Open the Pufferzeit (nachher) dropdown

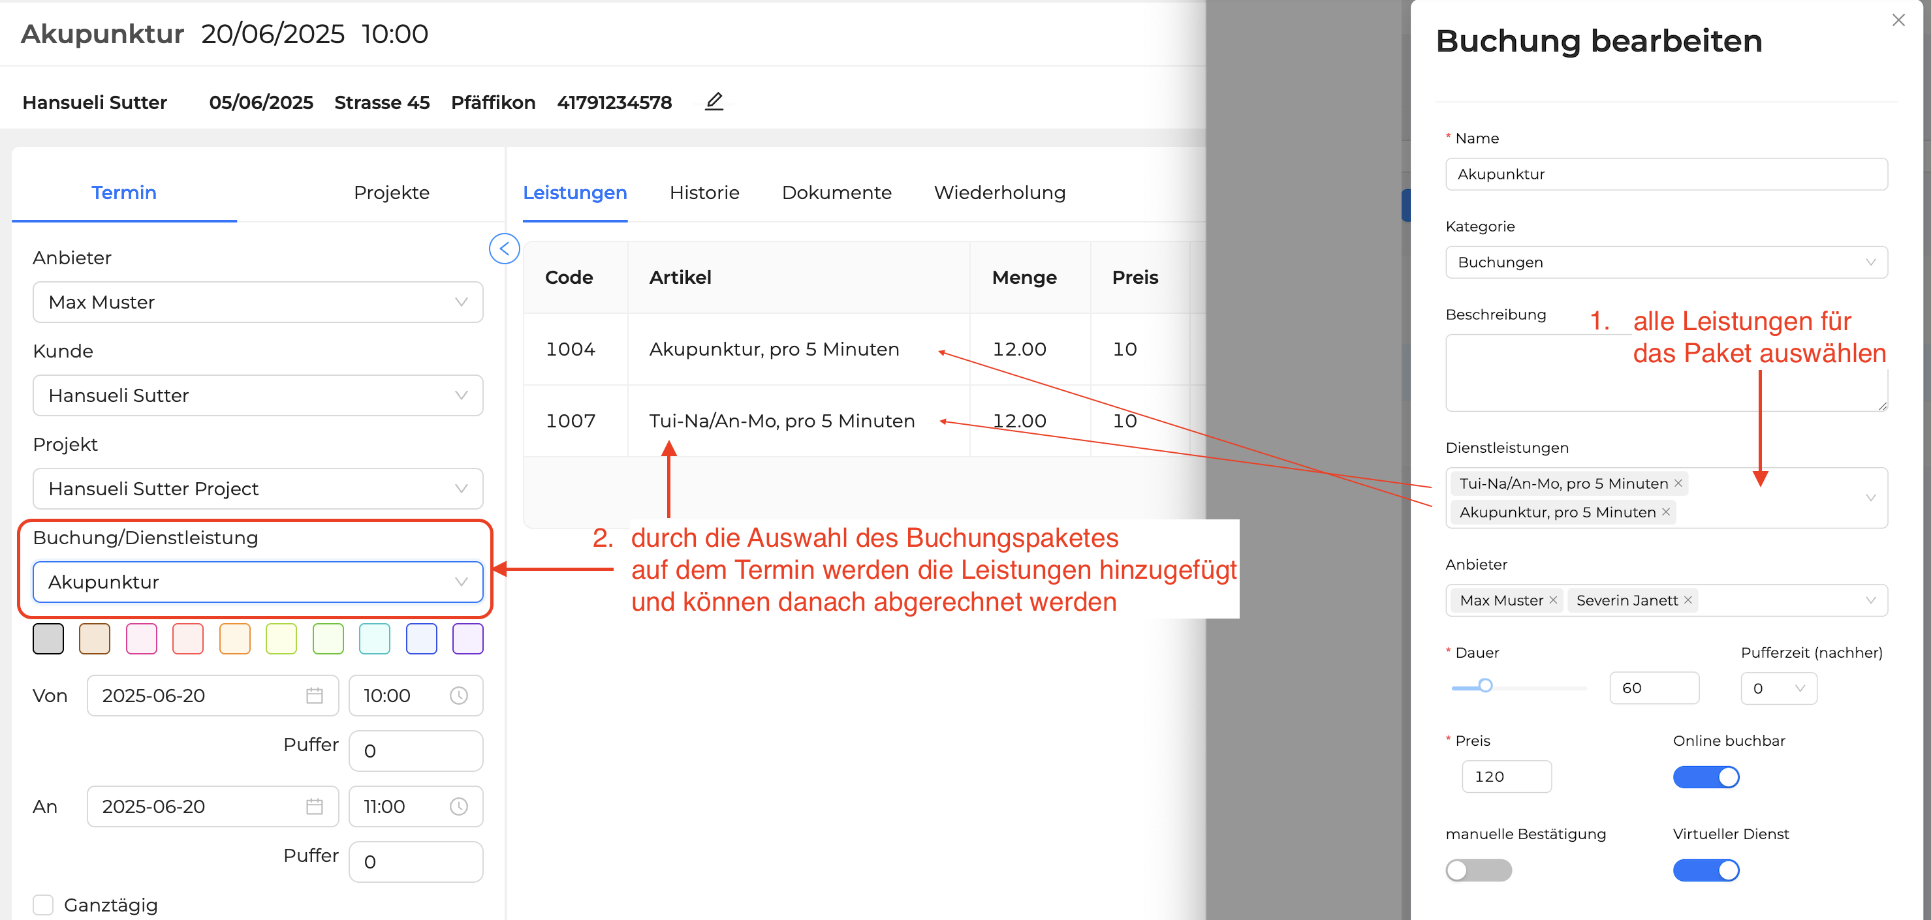(x=1778, y=688)
